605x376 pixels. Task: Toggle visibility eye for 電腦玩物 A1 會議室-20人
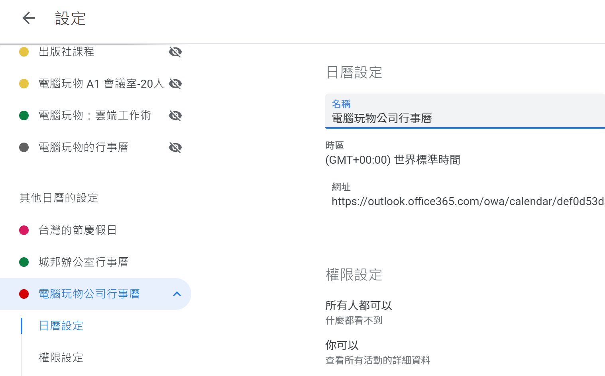[175, 84]
